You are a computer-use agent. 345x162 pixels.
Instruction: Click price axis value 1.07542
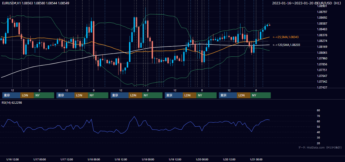coord(322,82)
